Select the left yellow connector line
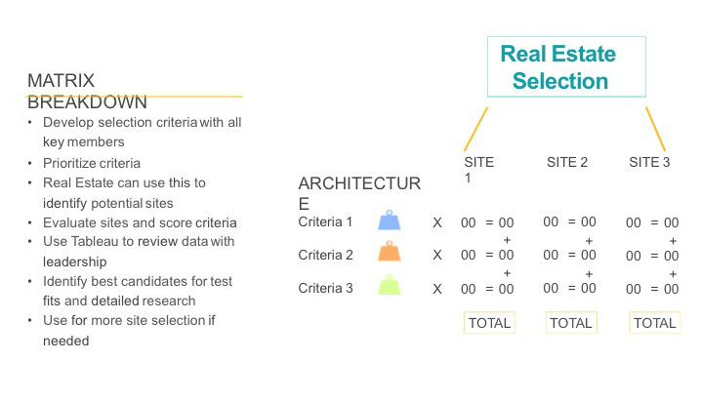 pos(475,129)
